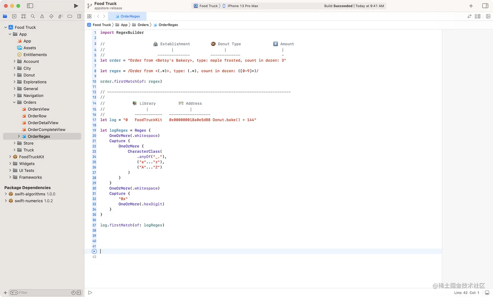Select the Issue navigator warning triangle icon

pos(42,16)
